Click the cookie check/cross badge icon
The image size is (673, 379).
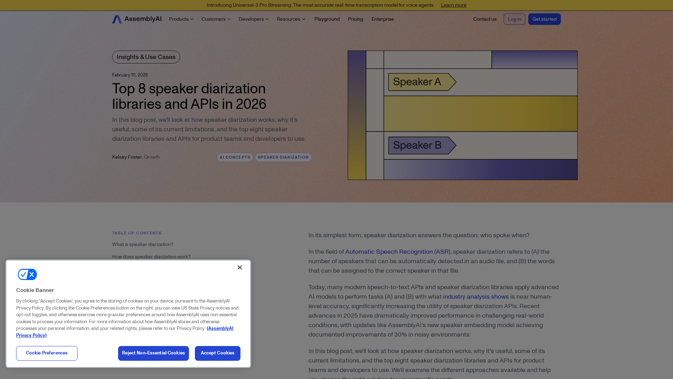pos(27,274)
